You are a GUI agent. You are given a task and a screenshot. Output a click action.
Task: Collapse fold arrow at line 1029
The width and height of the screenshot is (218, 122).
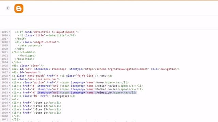point(10,79)
